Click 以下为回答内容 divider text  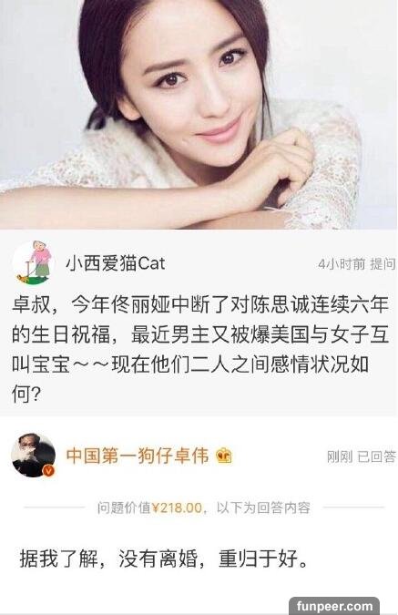263,507
